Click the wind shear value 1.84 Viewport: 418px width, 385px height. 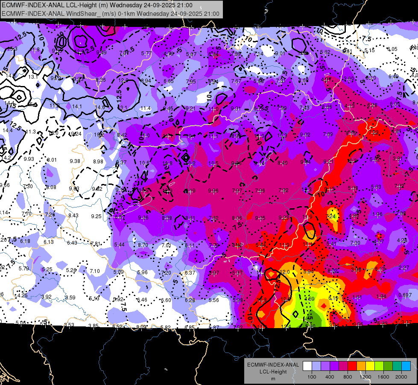tap(381, 296)
